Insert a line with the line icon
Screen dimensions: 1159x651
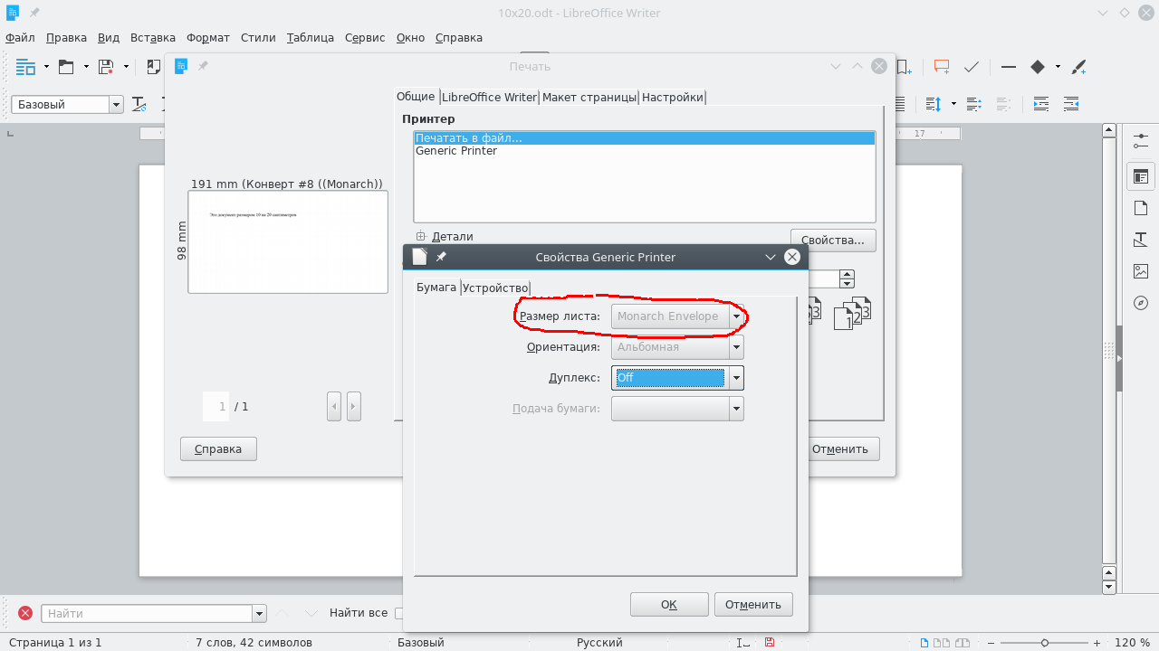[1009, 67]
